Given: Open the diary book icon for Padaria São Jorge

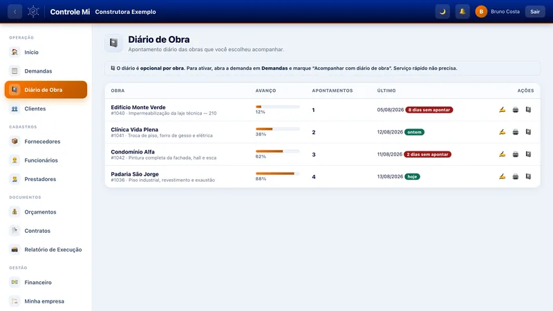Looking at the screenshot, I should coord(528,176).
